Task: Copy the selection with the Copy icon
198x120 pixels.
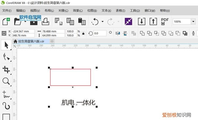Action: pyautogui.click(x=70, y=21)
